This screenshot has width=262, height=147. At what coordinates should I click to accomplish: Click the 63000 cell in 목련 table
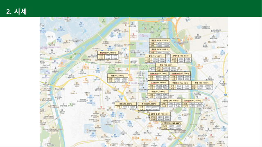point(165,97)
